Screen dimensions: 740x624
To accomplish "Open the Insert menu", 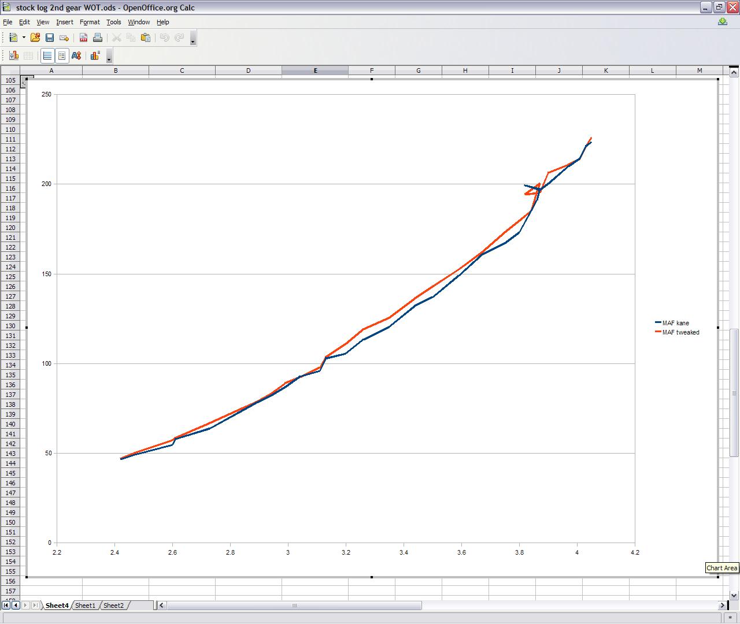I will point(65,22).
